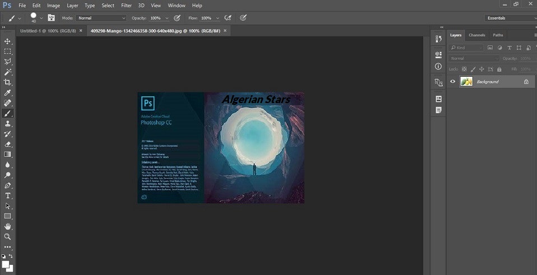Toggle lock transparent pixels

(x=464, y=69)
